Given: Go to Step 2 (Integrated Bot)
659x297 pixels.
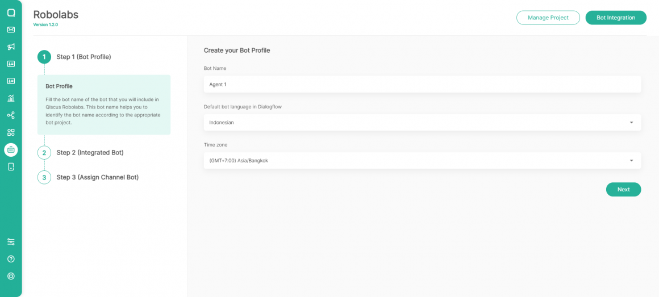Looking at the screenshot, I should [x=90, y=153].
